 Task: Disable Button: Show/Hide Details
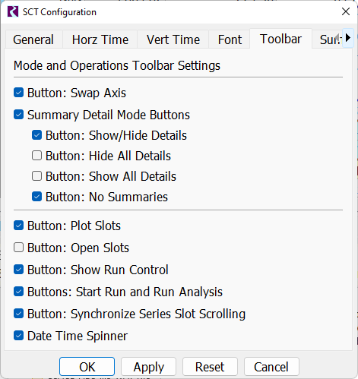(37, 135)
